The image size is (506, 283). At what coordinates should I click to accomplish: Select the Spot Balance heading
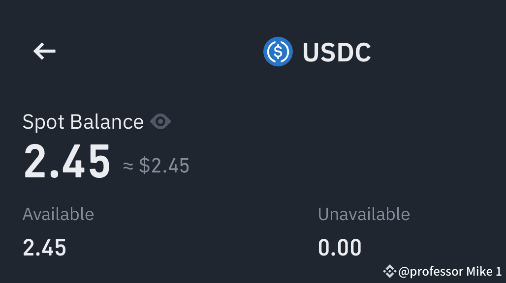[x=84, y=121]
